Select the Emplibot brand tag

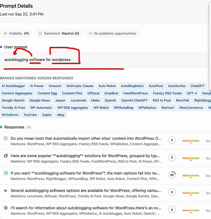tap(111, 93)
